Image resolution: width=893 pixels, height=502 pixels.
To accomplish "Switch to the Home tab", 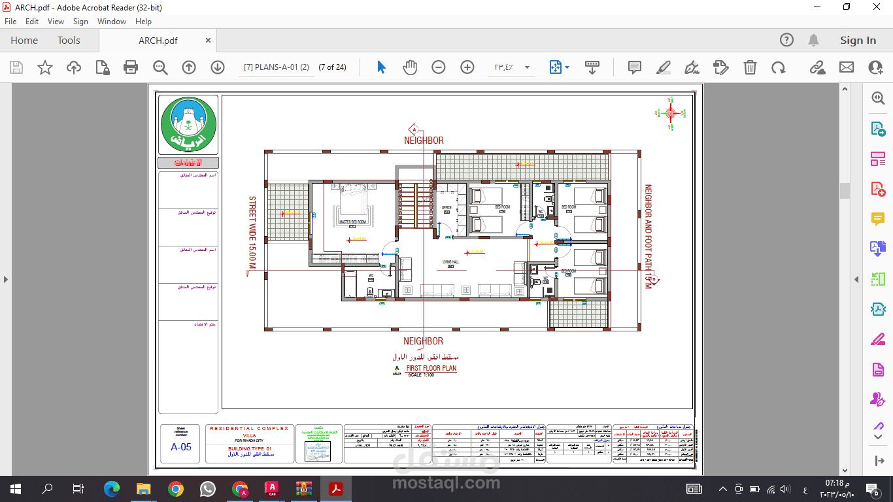I will pos(24,41).
